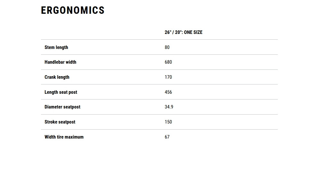
Task: Select the Stem length row label
Action: [56, 47]
